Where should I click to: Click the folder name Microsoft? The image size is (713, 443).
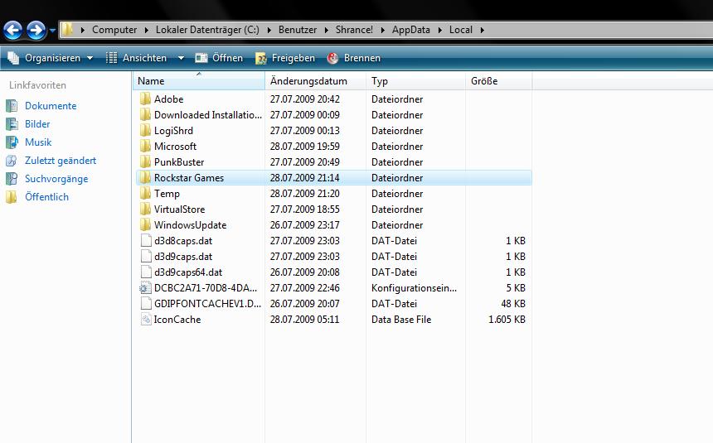(175, 147)
